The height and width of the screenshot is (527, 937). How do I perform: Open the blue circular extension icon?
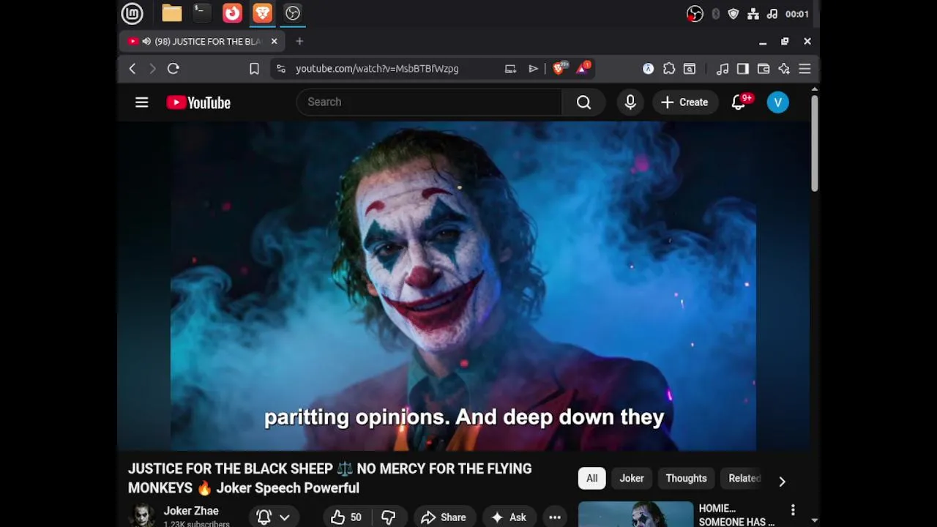click(x=648, y=69)
